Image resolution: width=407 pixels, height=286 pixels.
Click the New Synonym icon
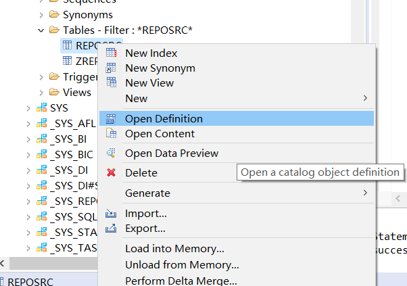(111, 68)
